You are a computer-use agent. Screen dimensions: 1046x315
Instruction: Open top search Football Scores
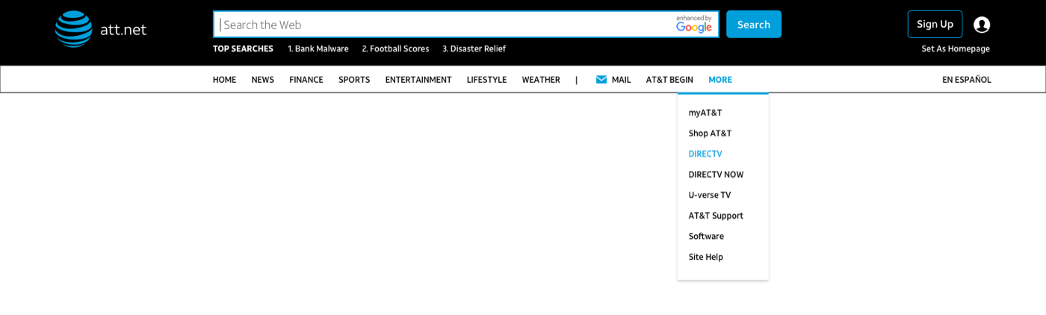pyautogui.click(x=396, y=49)
